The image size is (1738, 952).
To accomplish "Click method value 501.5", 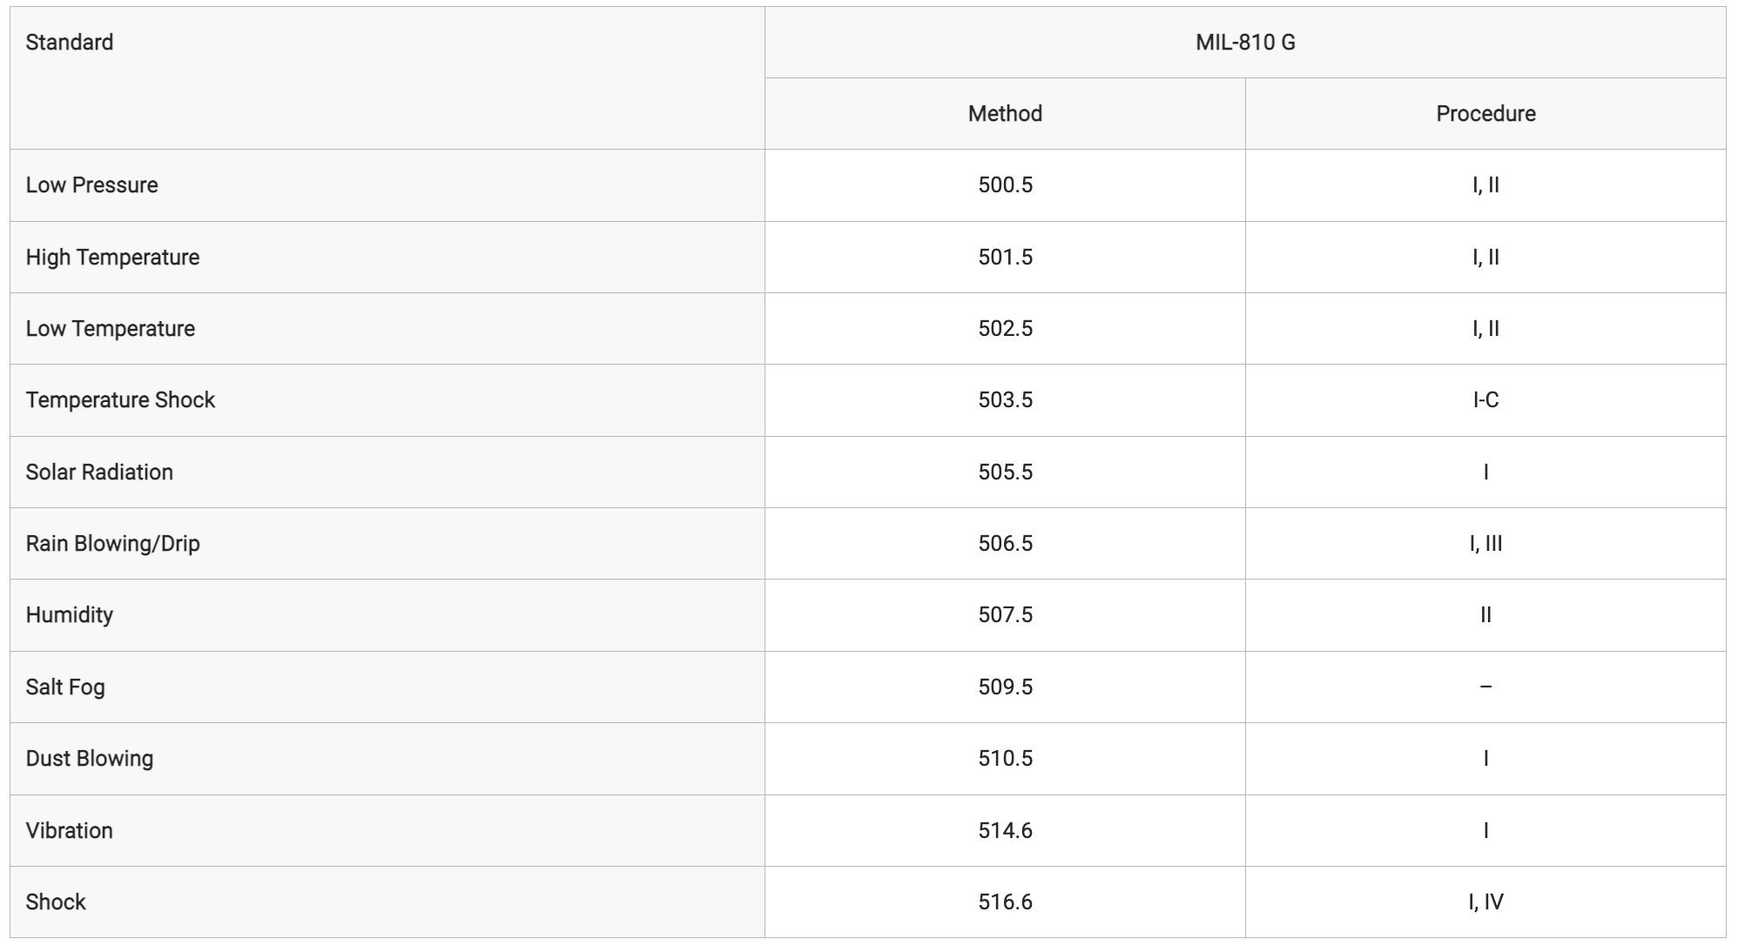I will 1005,257.
